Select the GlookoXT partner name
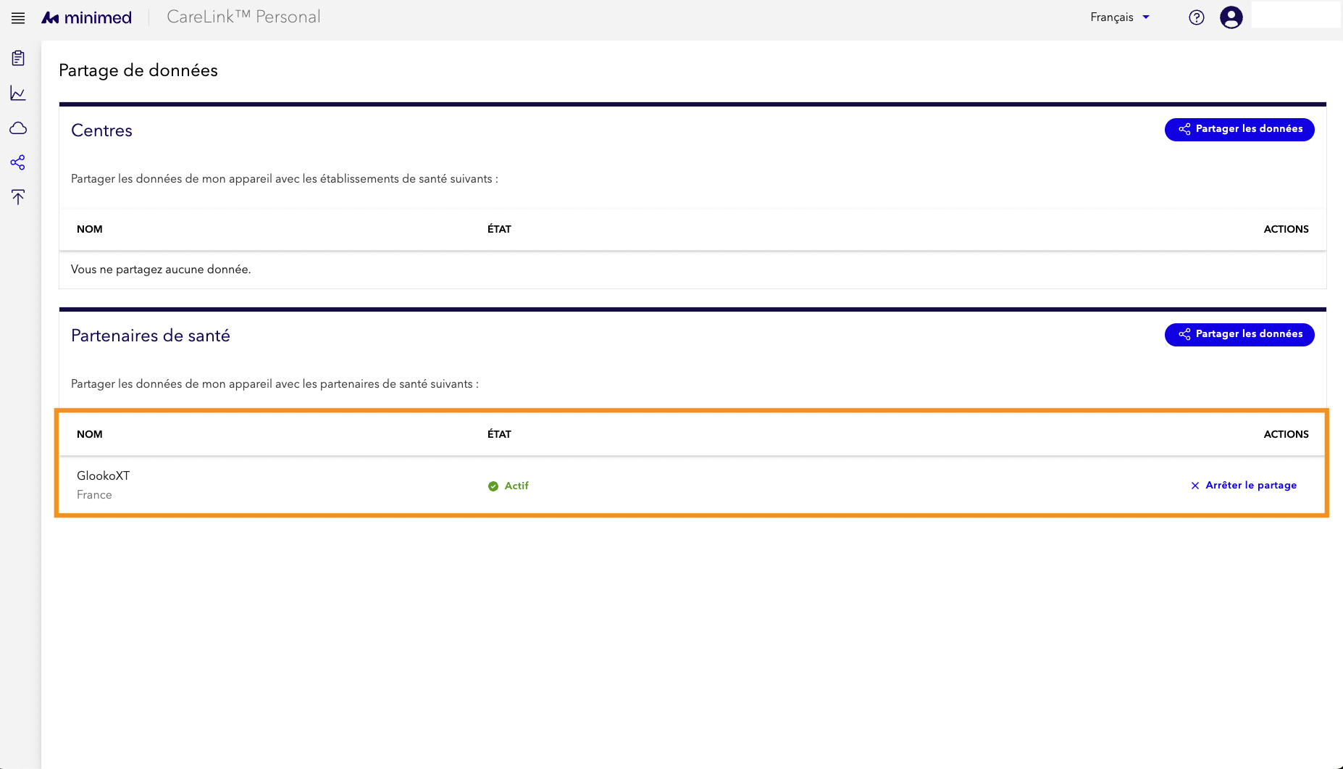The width and height of the screenshot is (1343, 769). tap(104, 475)
